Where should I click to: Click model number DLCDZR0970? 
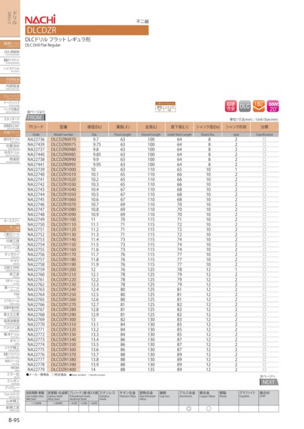(x=63, y=139)
